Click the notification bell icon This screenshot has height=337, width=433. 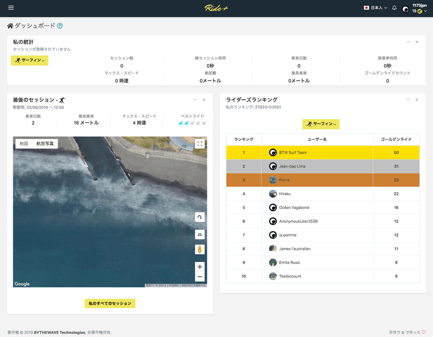point(394,8)
